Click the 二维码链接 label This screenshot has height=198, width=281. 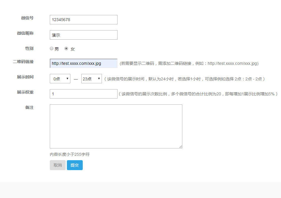tap(23, 62)
